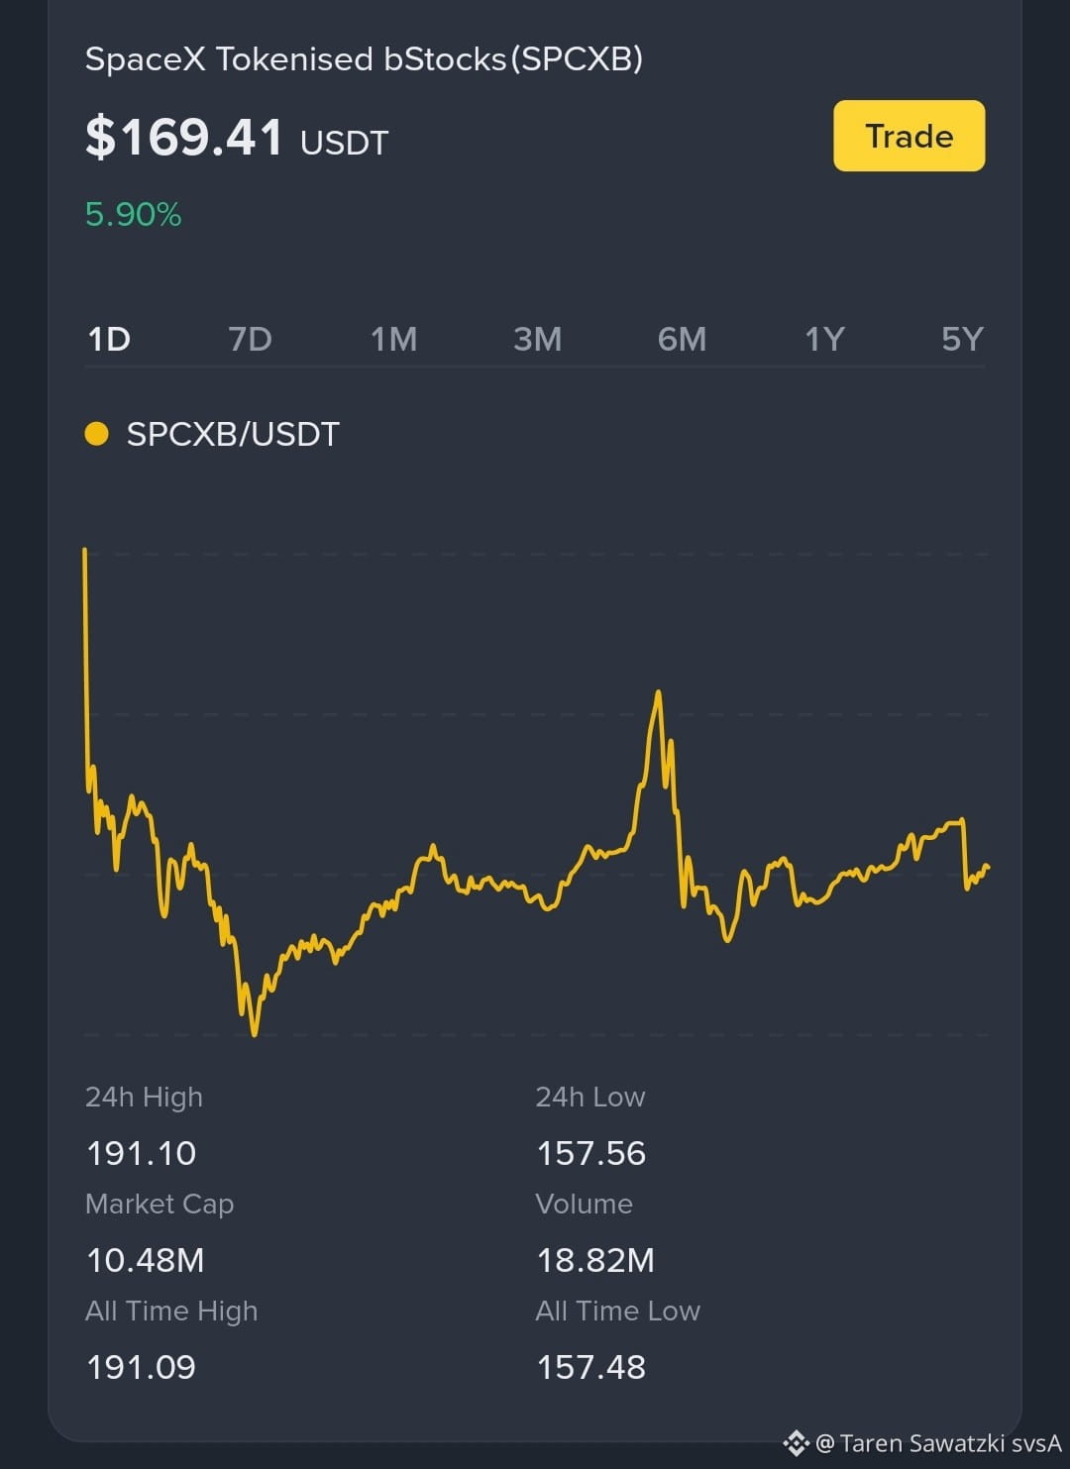The image size is (1070, 1469).
Task: Switch chart to 3M range
Action: (x=537, y=340)
